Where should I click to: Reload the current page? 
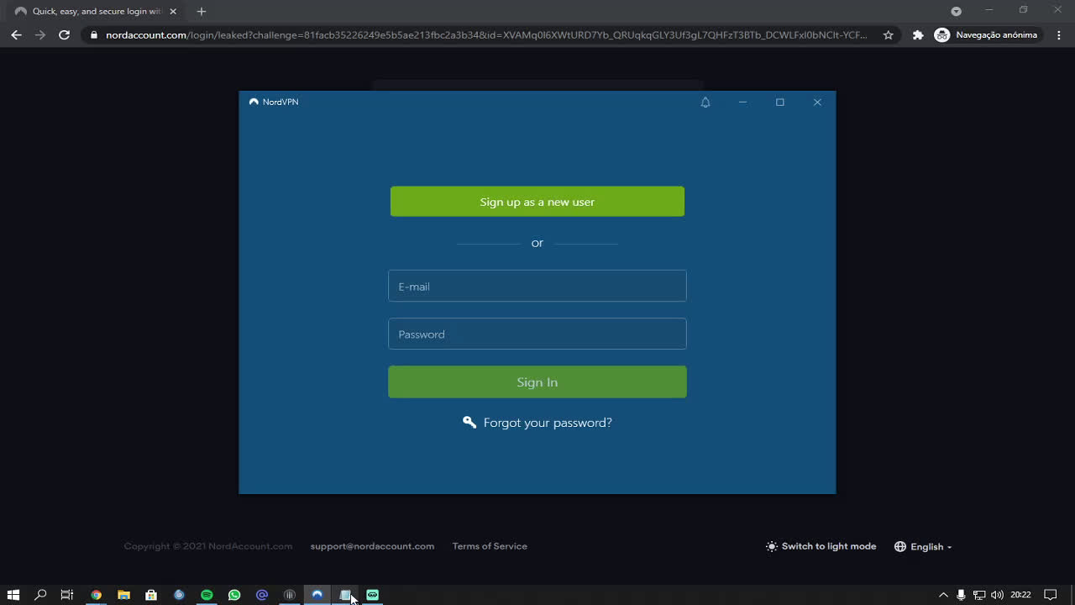(64, 34)
